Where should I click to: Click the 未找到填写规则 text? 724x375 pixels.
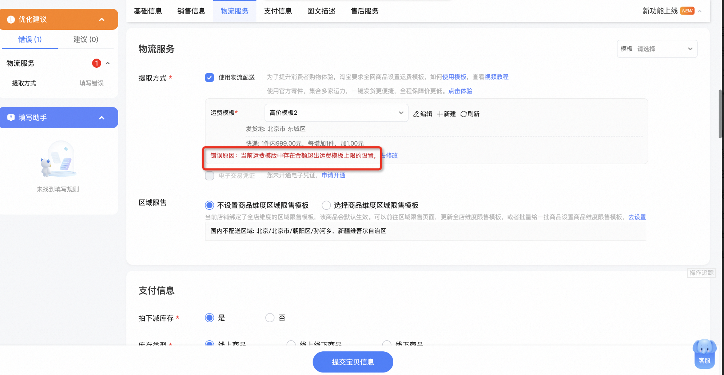pyautogui.click(x=58, y=189)
